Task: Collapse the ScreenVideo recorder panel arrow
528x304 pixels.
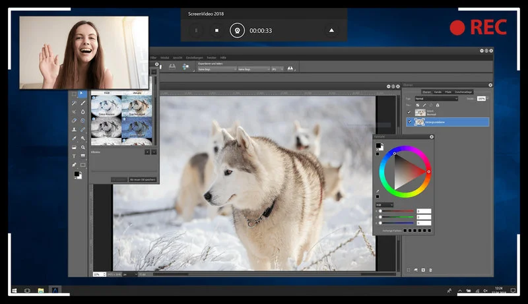Action: [331, 30]
